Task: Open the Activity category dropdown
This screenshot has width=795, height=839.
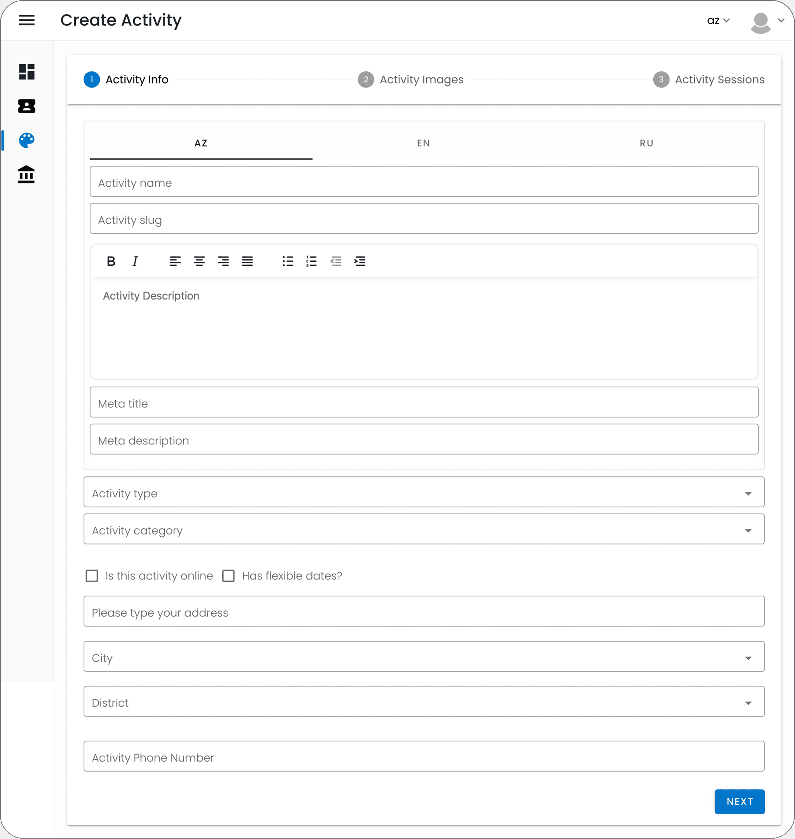Action: (x=424, y=529)
